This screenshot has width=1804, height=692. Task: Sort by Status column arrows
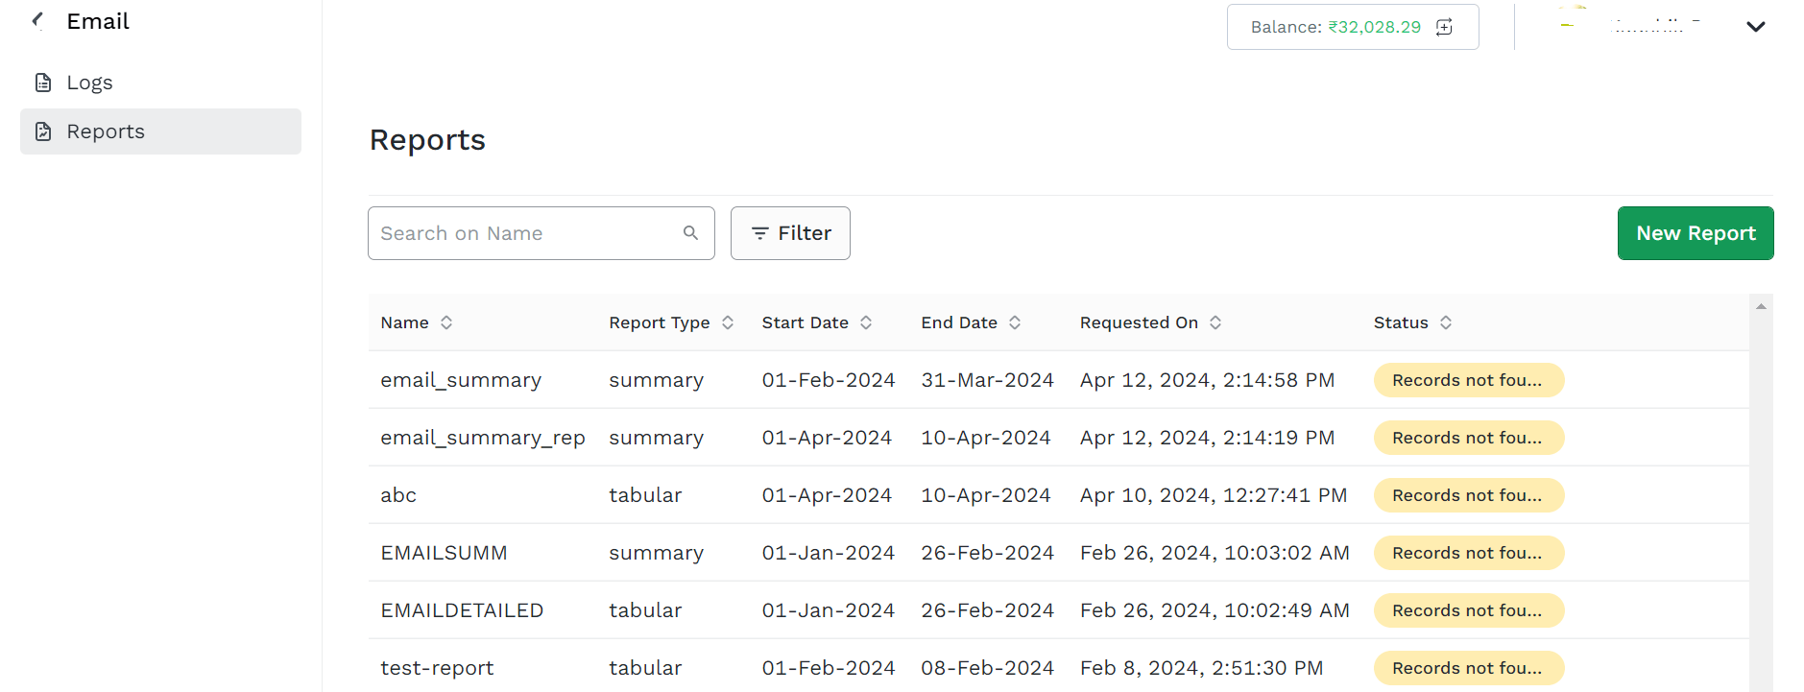(1446, 322)
